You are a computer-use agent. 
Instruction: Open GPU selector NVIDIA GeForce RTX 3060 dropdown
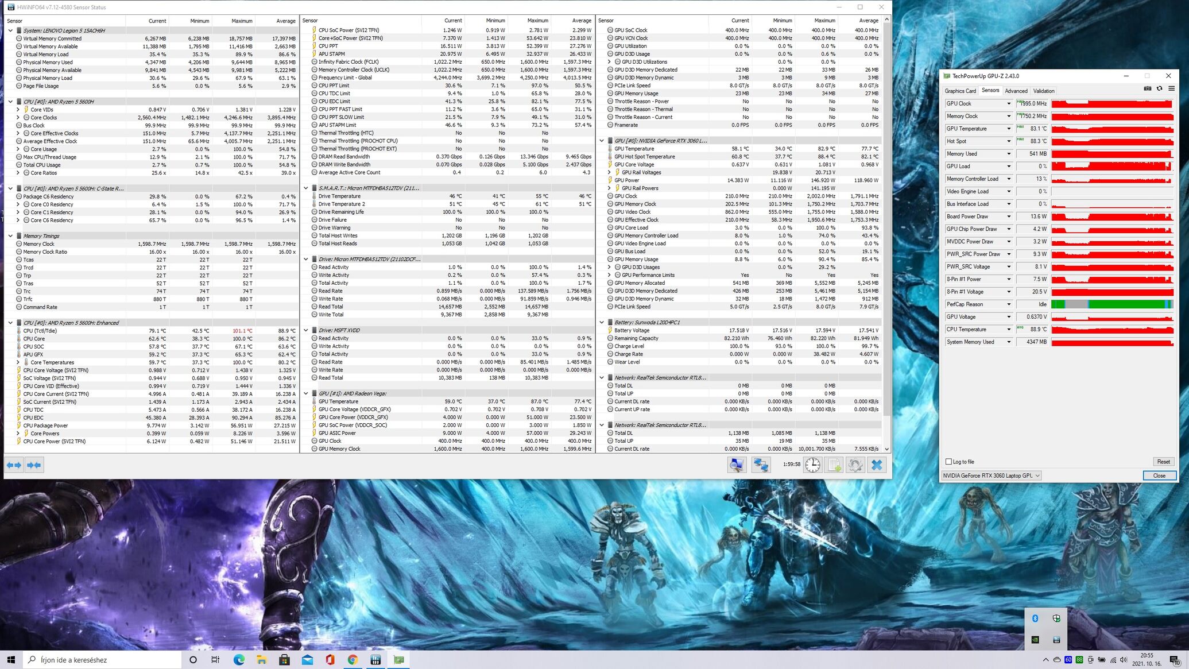click(992, 475)
